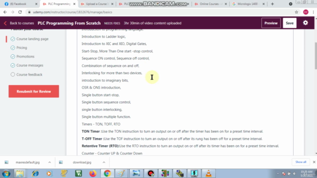317x178 pixels.
Task: Open the Course feedback section
Action: tap(29, 75)
